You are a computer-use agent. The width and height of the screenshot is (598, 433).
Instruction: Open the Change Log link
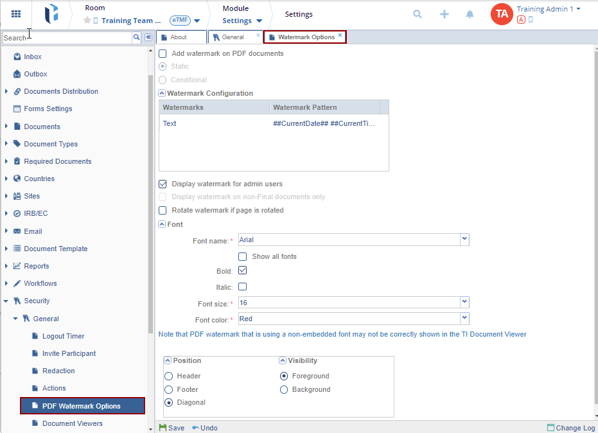coord(570,428)
